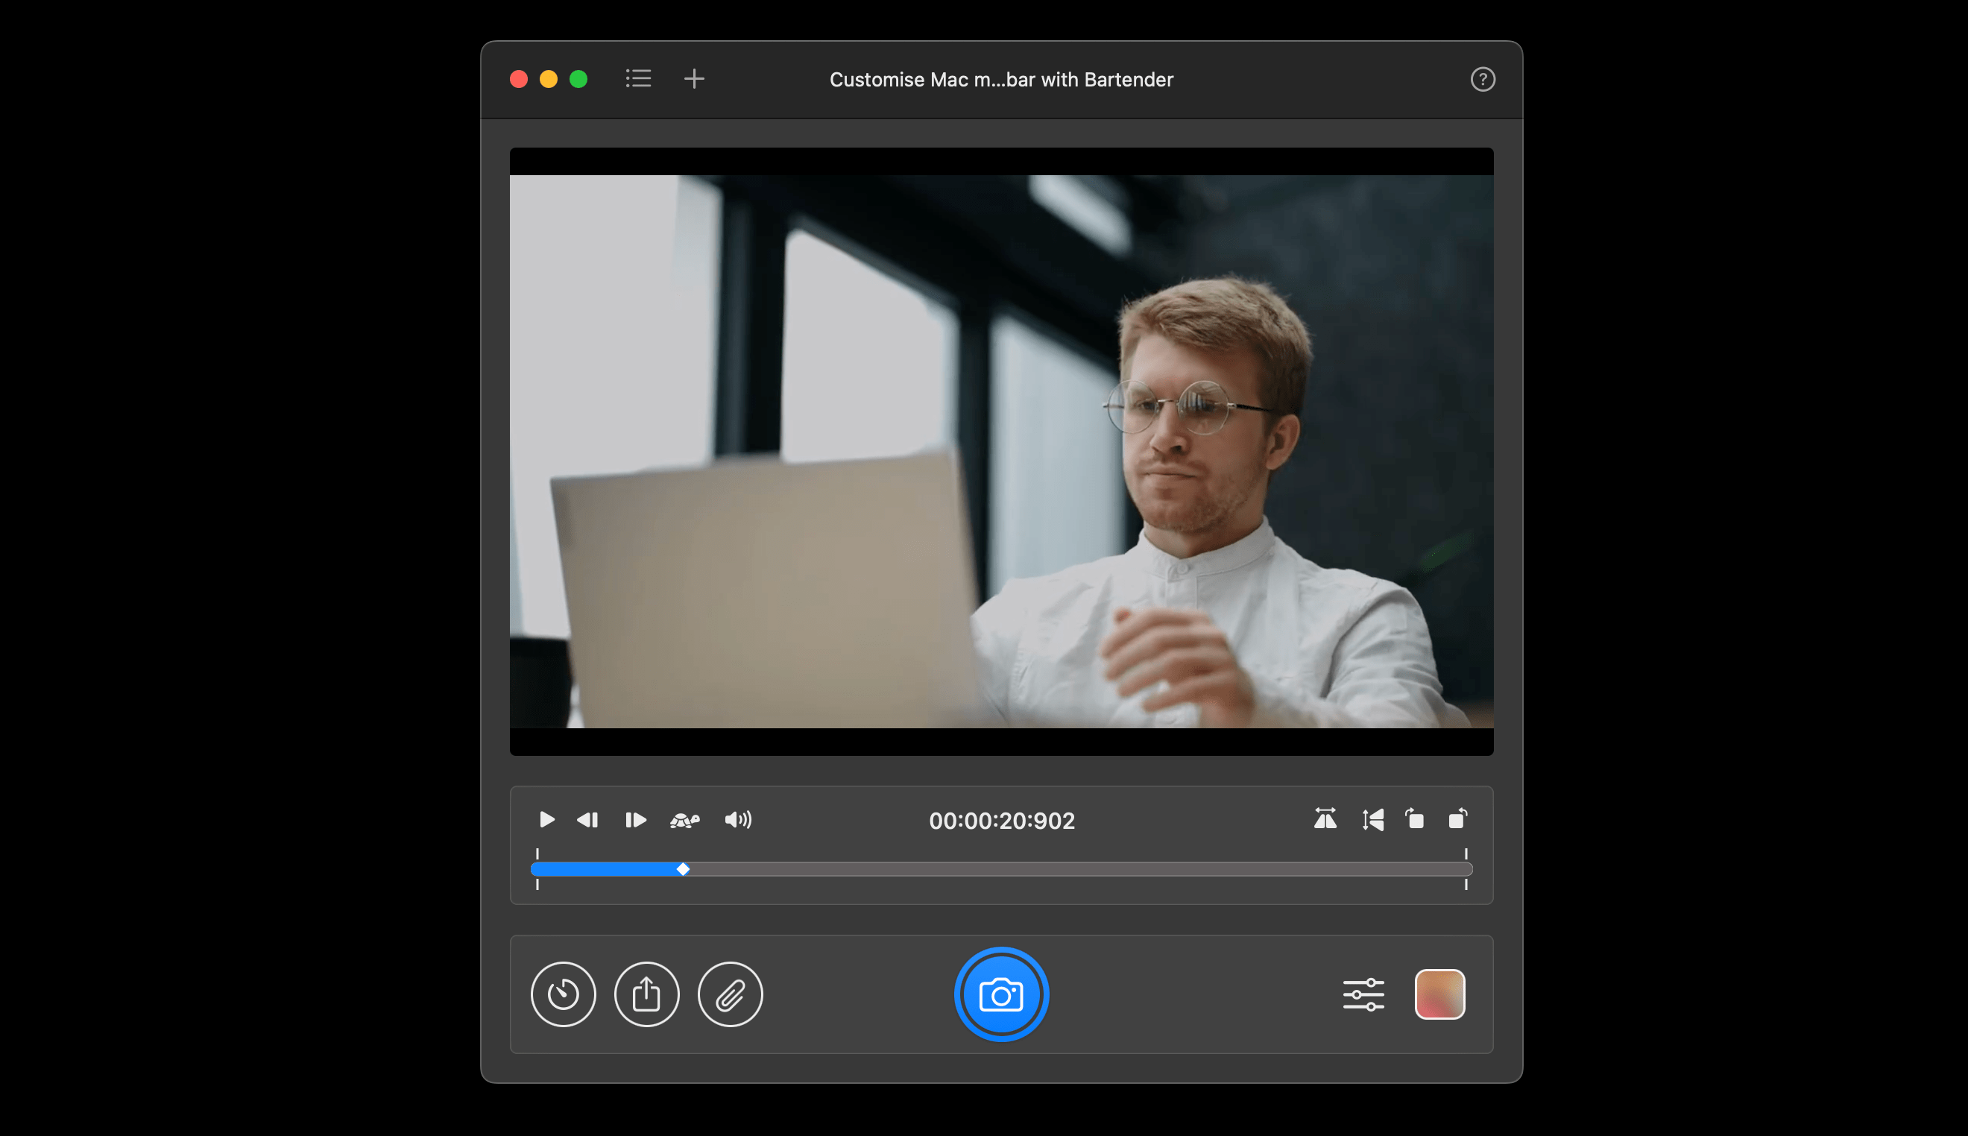1968x1136 pixels.
Task: Capture a frame with camera button
Action: (x=1000, y=994)
